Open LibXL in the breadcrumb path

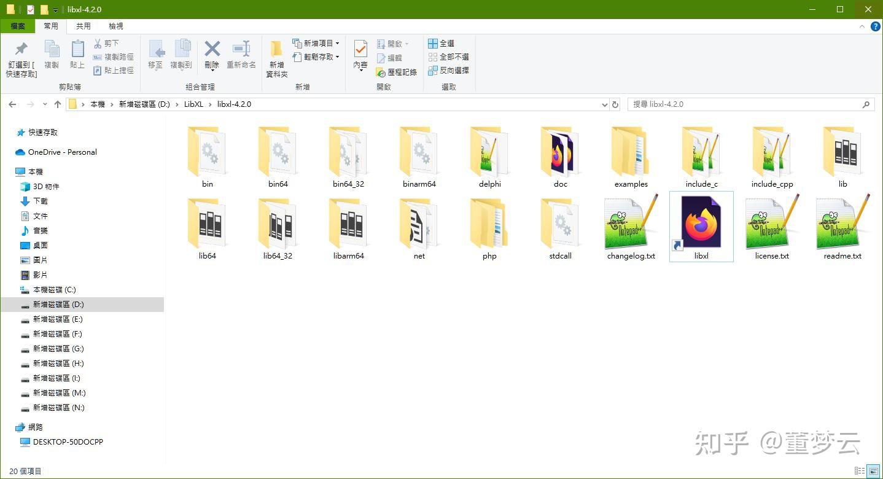pyautogui.click(x=192, y=104)
